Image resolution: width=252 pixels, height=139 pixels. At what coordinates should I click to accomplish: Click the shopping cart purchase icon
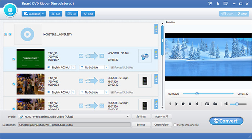click(x=210, y=4)
